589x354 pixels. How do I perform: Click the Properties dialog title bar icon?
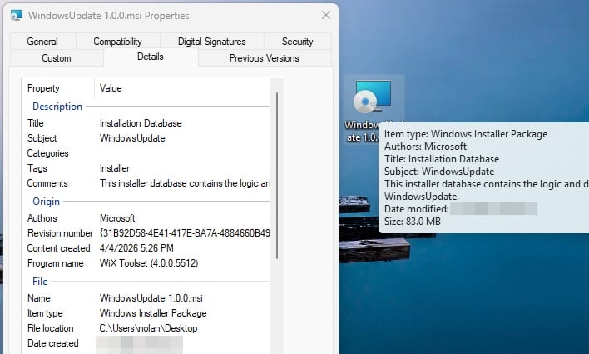tap(17, 16)
